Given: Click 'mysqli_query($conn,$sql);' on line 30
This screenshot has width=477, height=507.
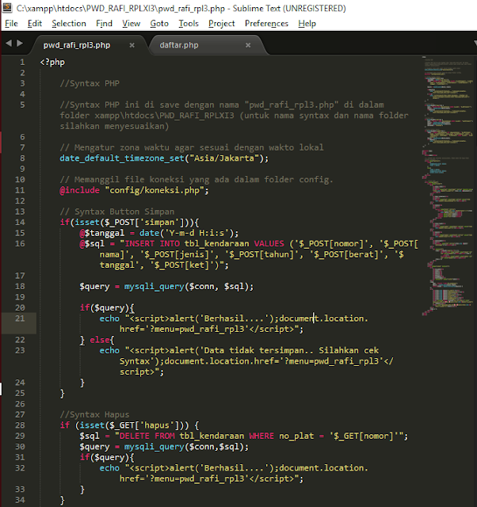Looking at the screenshot, I should [x=186, y=447].
